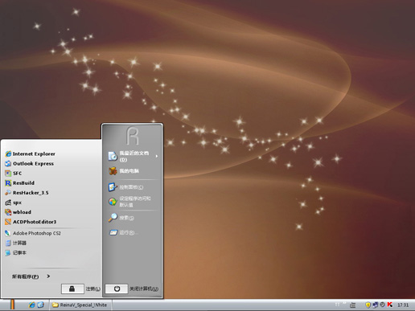Image resolution: width=415 pixels, height=311 pixels.
Task: Click the 记事本 text label
Action: (19, 252)
